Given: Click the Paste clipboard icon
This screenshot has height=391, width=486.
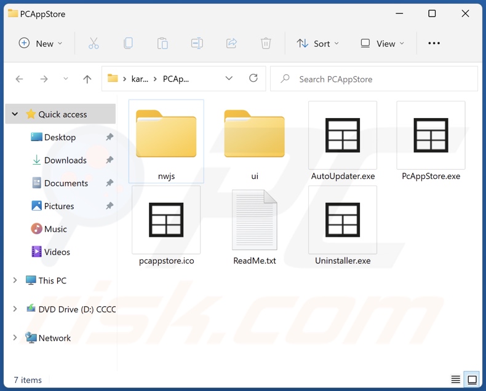Looking at the screenshot, I should (x=162, y=44).
